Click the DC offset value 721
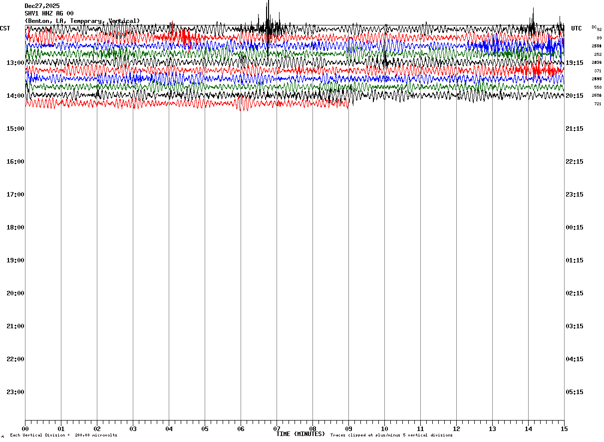The width and height of the screenshot is (604, 442). tap(598, 104)
